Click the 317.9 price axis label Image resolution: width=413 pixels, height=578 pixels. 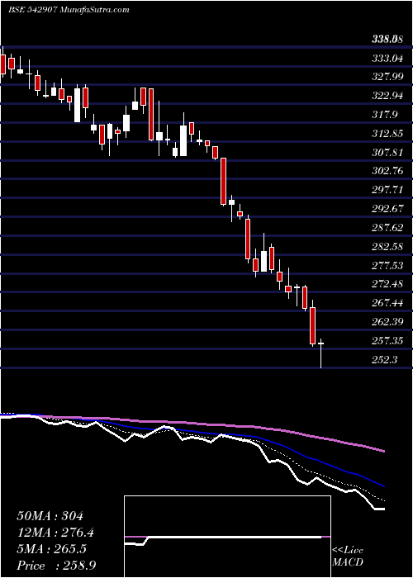tap(385, 114)
